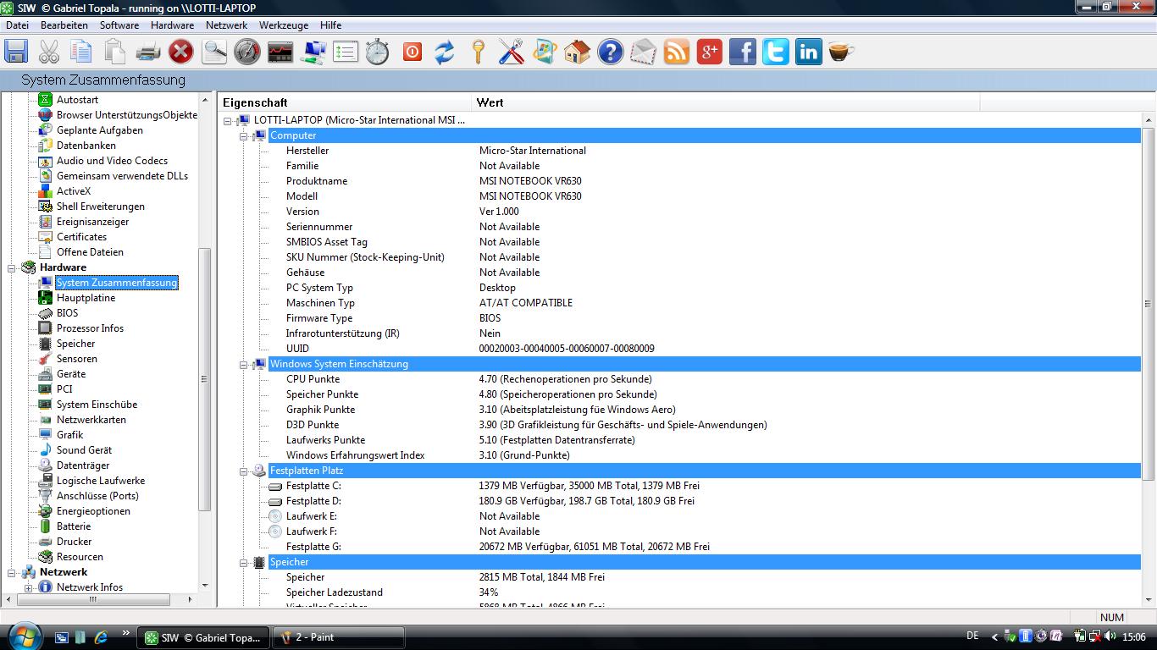Image resolution: width=1157 pixels, height=650 pixels.
Task: Click the LinkedIn toolbar icon
Action: click(808, 52)
